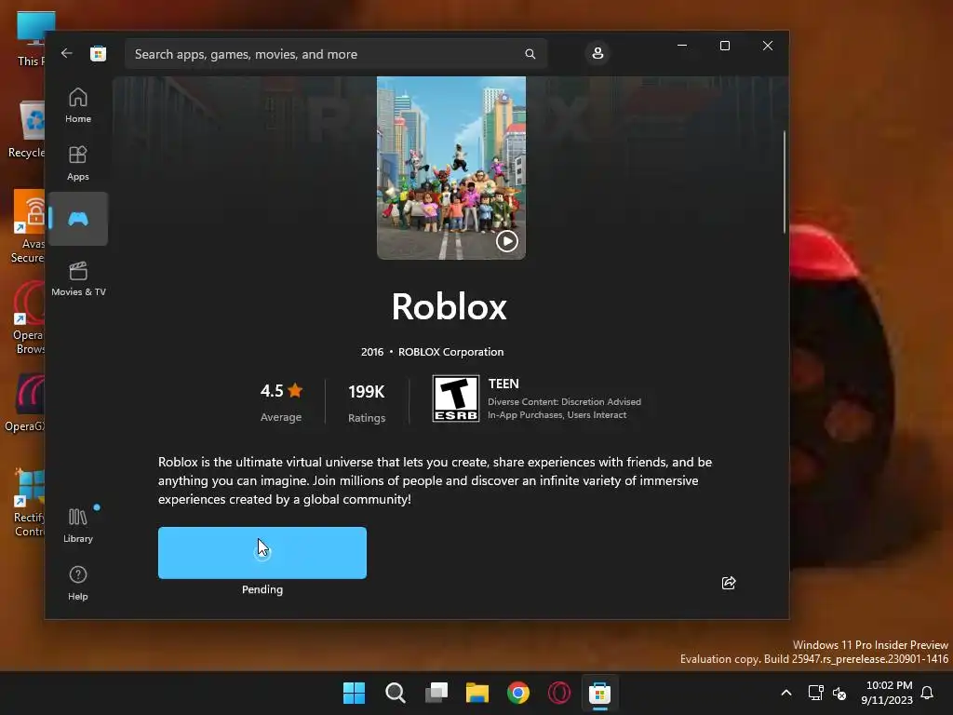Image resolution: width=953 pixels, height=715 pixels.
Task: Launch Google Chrome from taskbar
Action: pyautogui.click(x=517, y=693)
